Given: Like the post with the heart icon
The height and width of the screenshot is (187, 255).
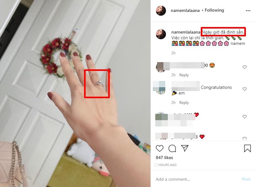Looking at the screenshot, I should [160, 148].
